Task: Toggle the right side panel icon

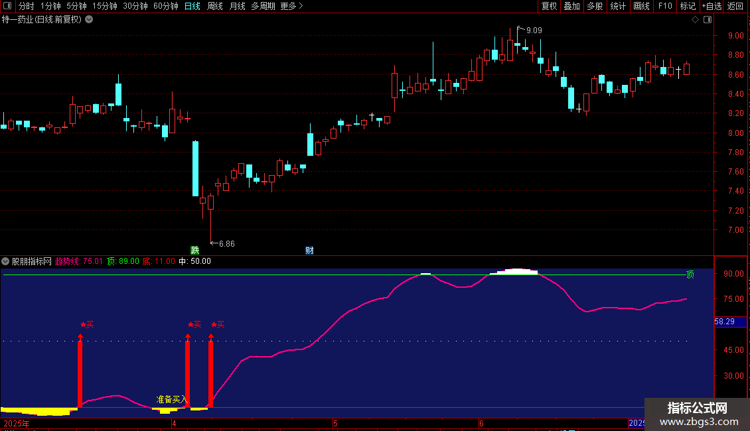Action: [x=708, y=20]
